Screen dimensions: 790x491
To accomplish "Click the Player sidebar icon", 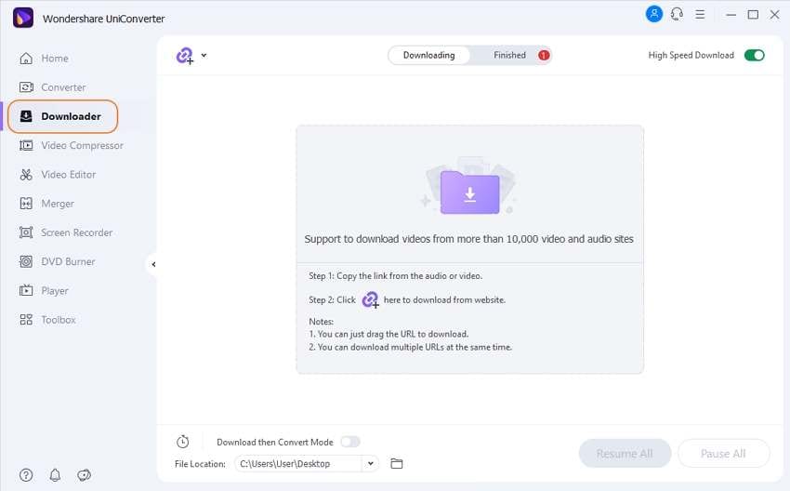I will tap(26, 291).
